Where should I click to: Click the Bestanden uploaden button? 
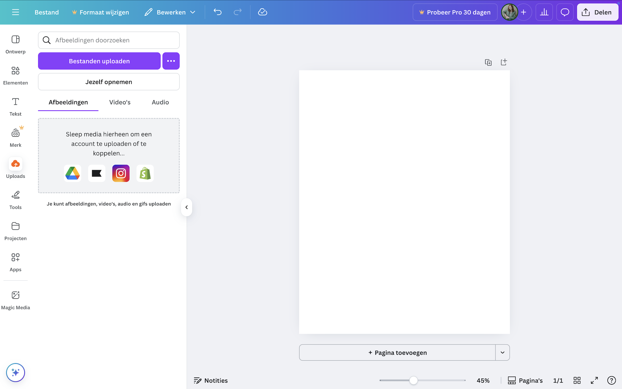pos(99,61)
